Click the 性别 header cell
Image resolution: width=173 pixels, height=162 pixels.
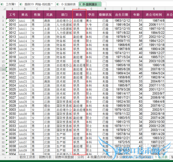pos(37,15)
